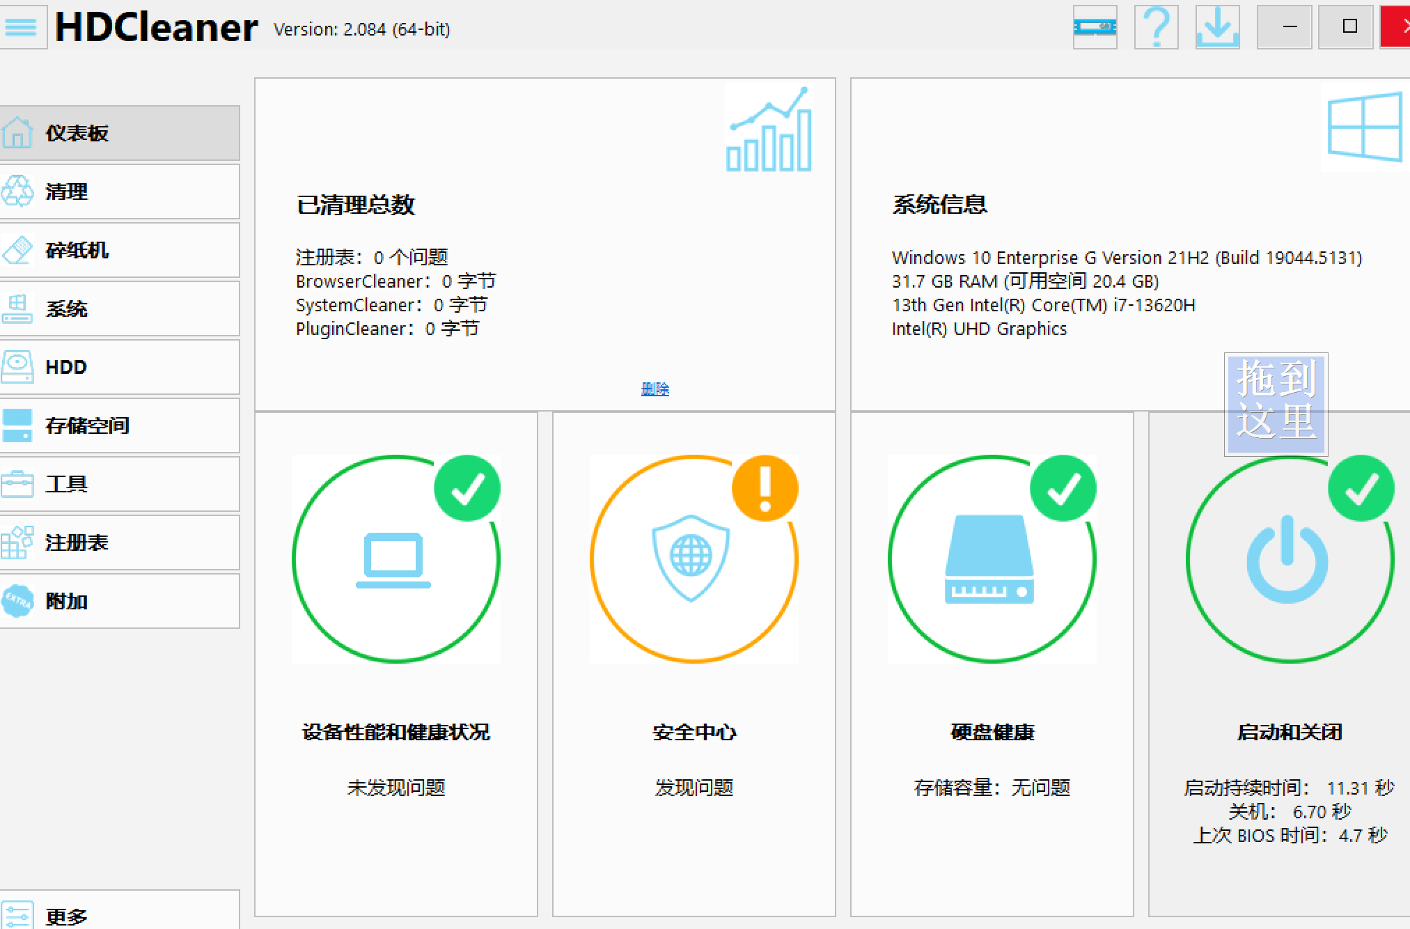Open help question mark icon
The width and height of the screenshot is (1410, 929).
[x=1156, y=27]
